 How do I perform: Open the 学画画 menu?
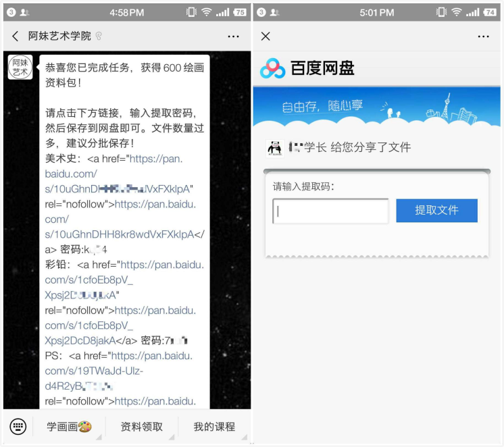pos(70,427)
